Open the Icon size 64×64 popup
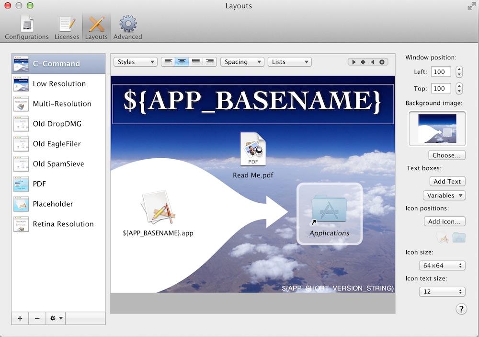The width and height of the screenshot is (479, 337). (442, 266)
